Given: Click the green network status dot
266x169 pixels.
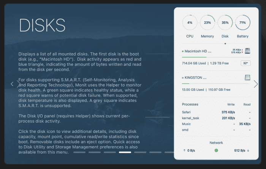Looking at the screenshot, I should 216,150.
